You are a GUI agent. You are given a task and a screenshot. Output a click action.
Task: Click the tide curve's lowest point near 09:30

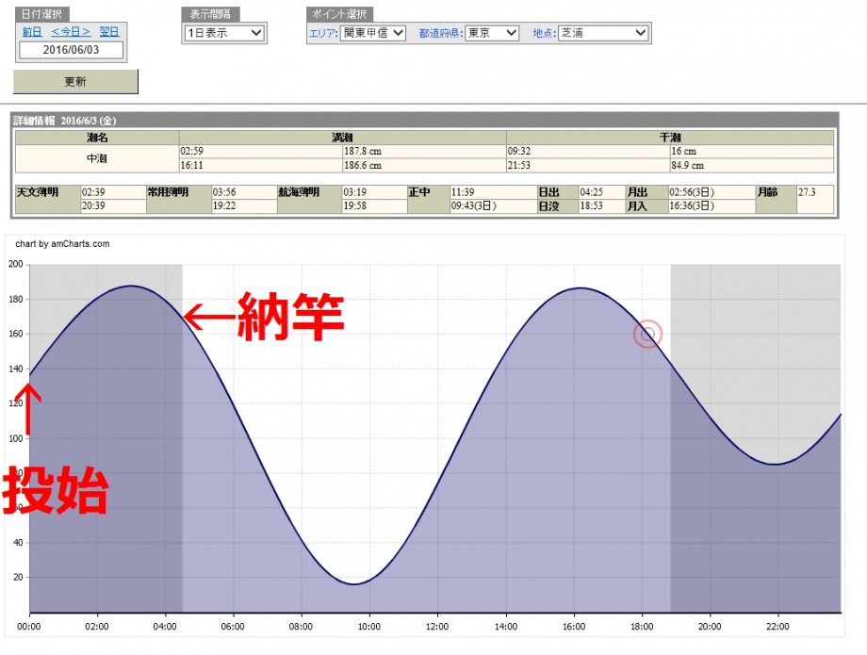353,583
